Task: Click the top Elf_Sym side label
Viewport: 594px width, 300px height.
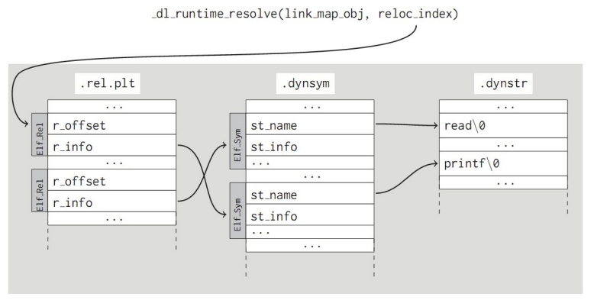Action: 238,141
